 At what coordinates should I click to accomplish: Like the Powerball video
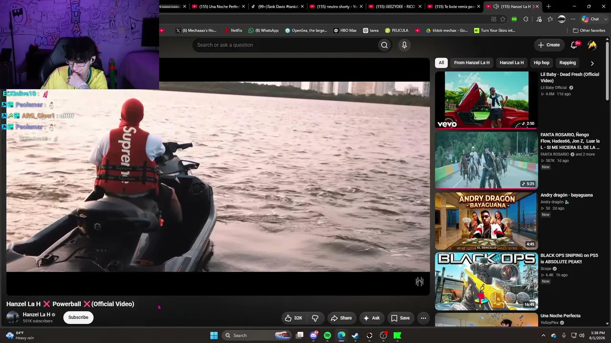pyautogui.click(x=294, y=318)
